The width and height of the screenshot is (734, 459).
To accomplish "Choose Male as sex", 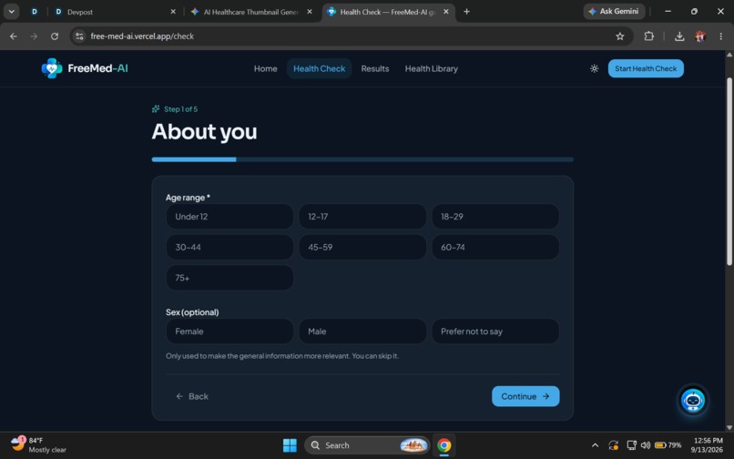I will tap(362, 331).
